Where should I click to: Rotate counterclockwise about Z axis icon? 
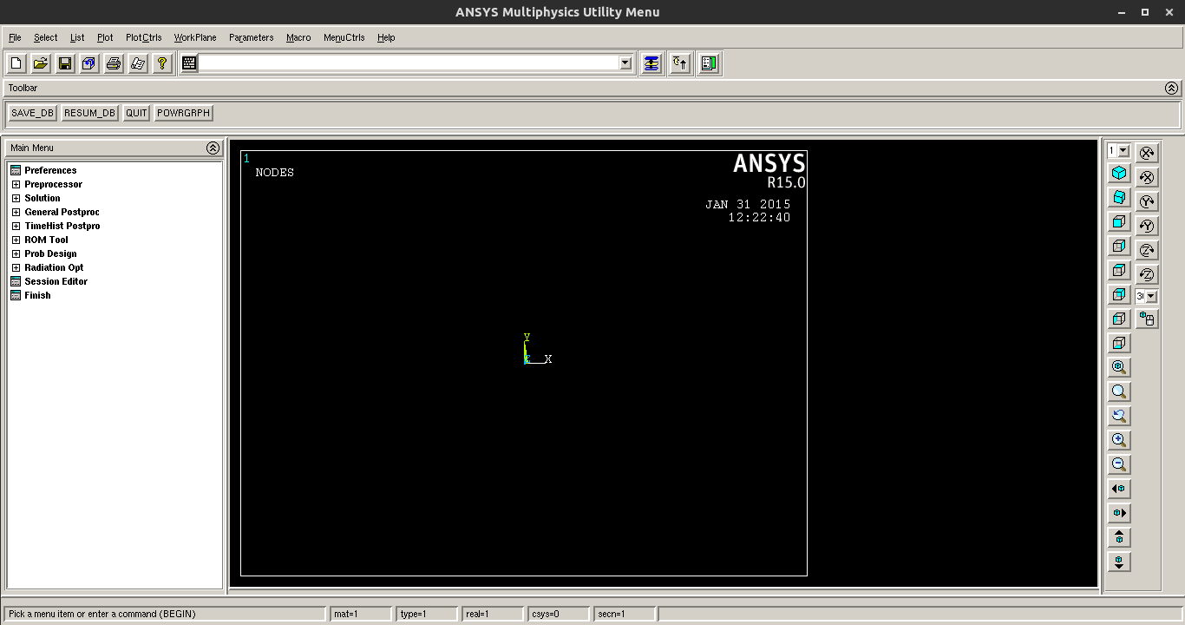click(x=1147, y=274)
